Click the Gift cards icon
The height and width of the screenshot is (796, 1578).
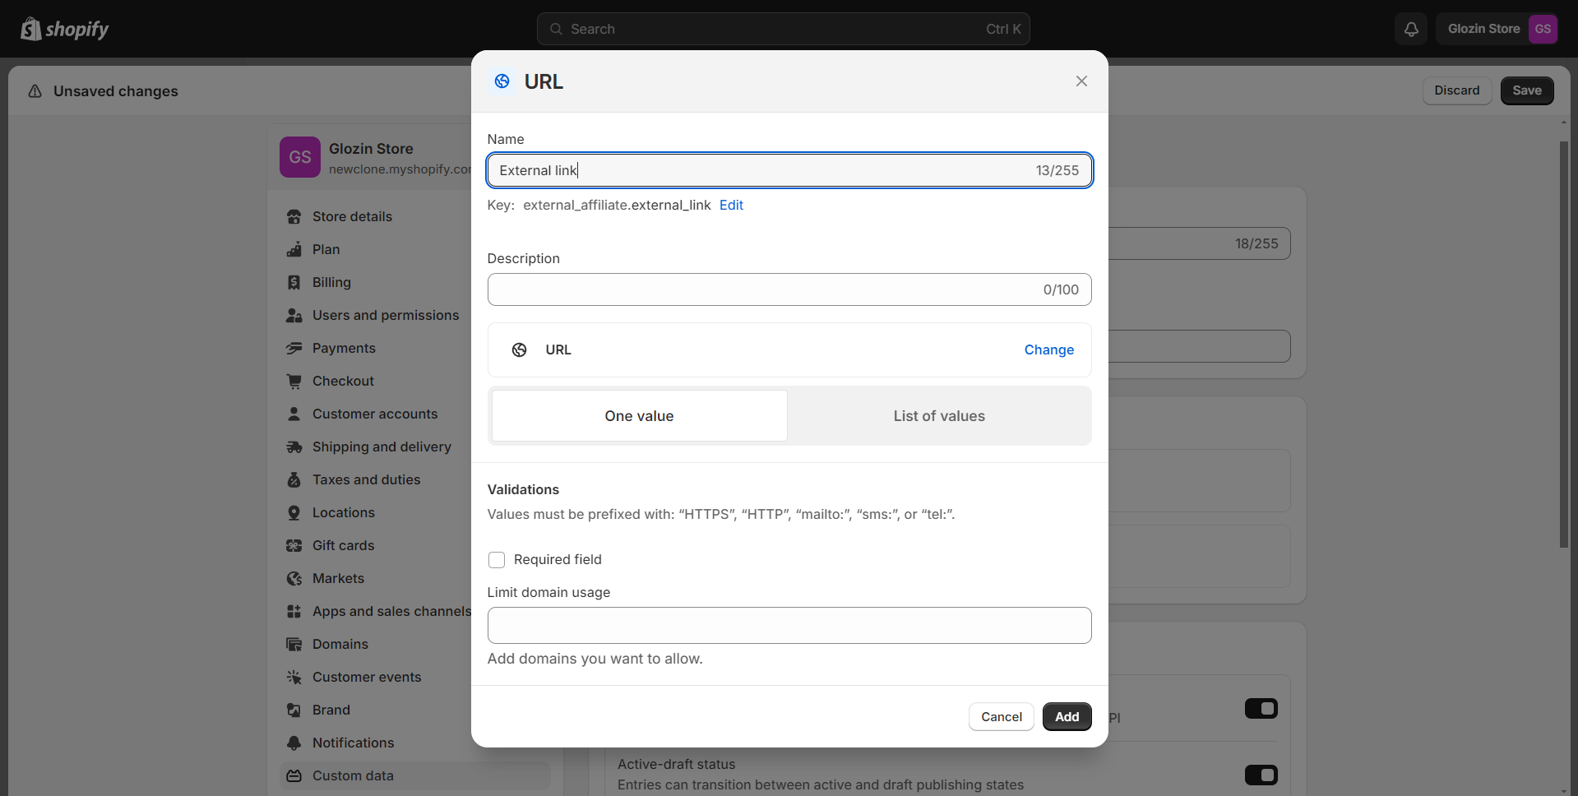294,546
